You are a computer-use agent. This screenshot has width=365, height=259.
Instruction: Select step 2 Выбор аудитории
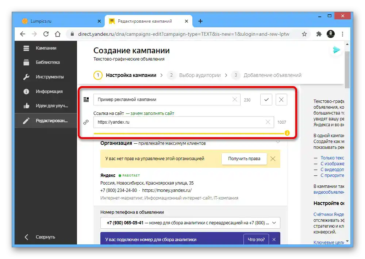pyautogui.click(x=194, y=75)
